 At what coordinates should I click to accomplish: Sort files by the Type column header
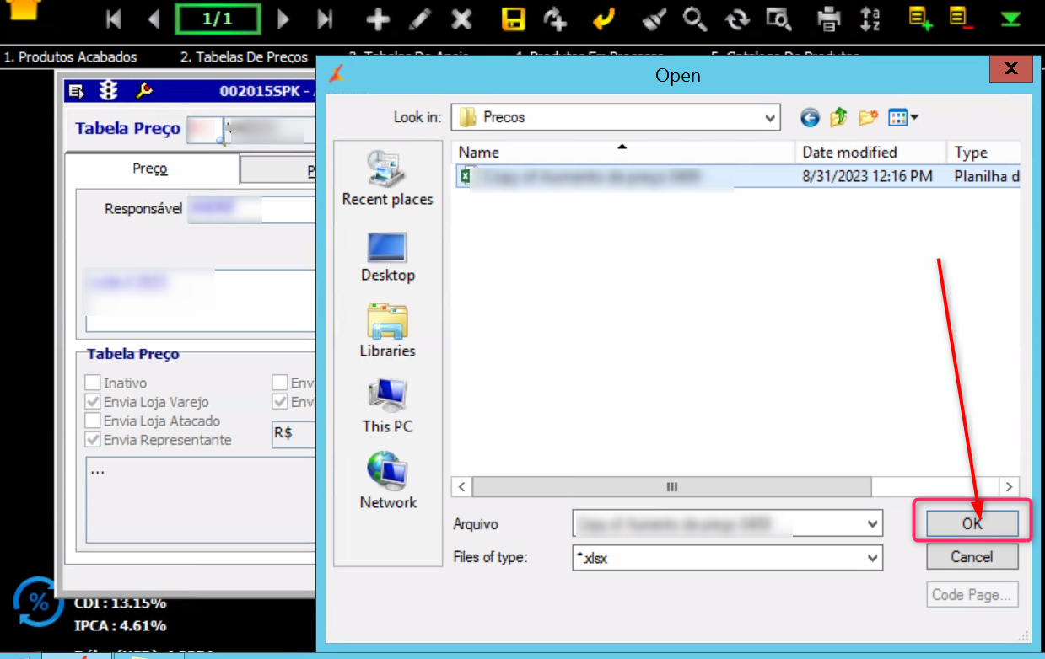click(984, 153)
